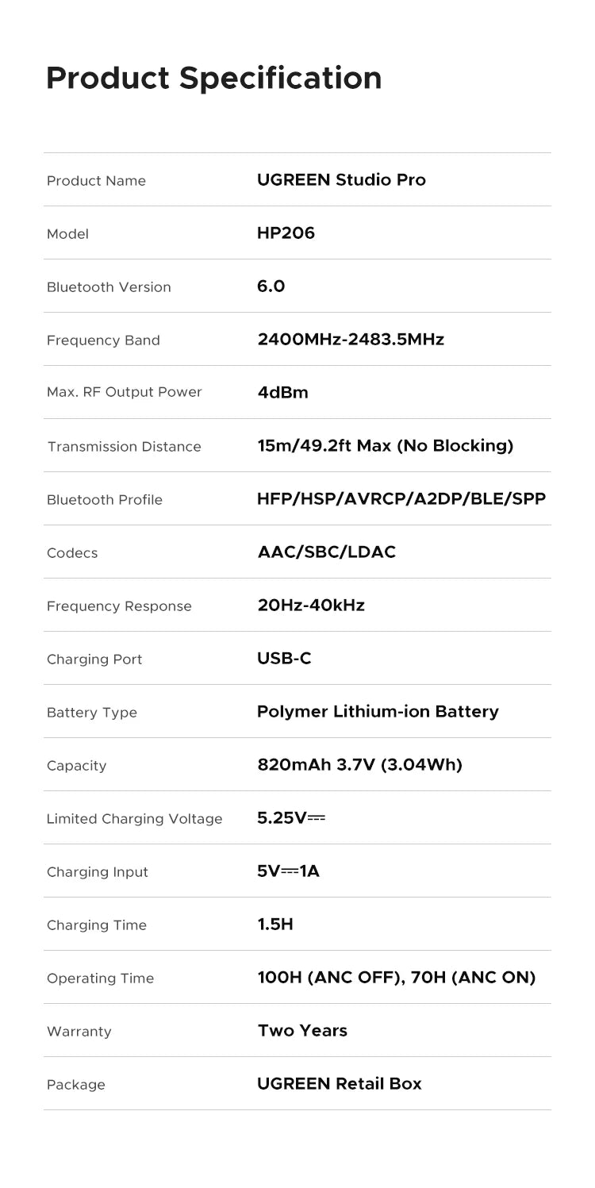595x1188 pixels.
Task: Select the 5.25V limited charging voltage value
Action: 291,818
